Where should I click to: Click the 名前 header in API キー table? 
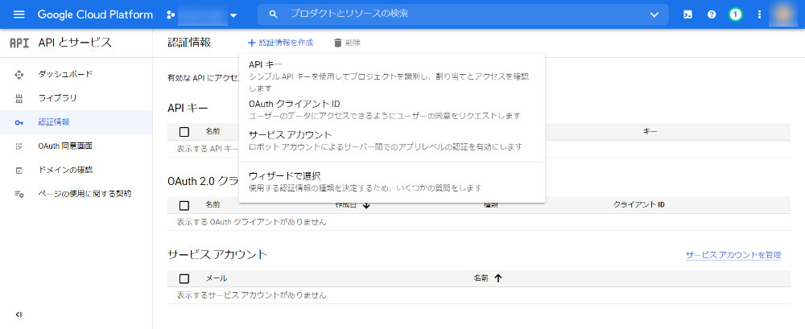(213, 131)
